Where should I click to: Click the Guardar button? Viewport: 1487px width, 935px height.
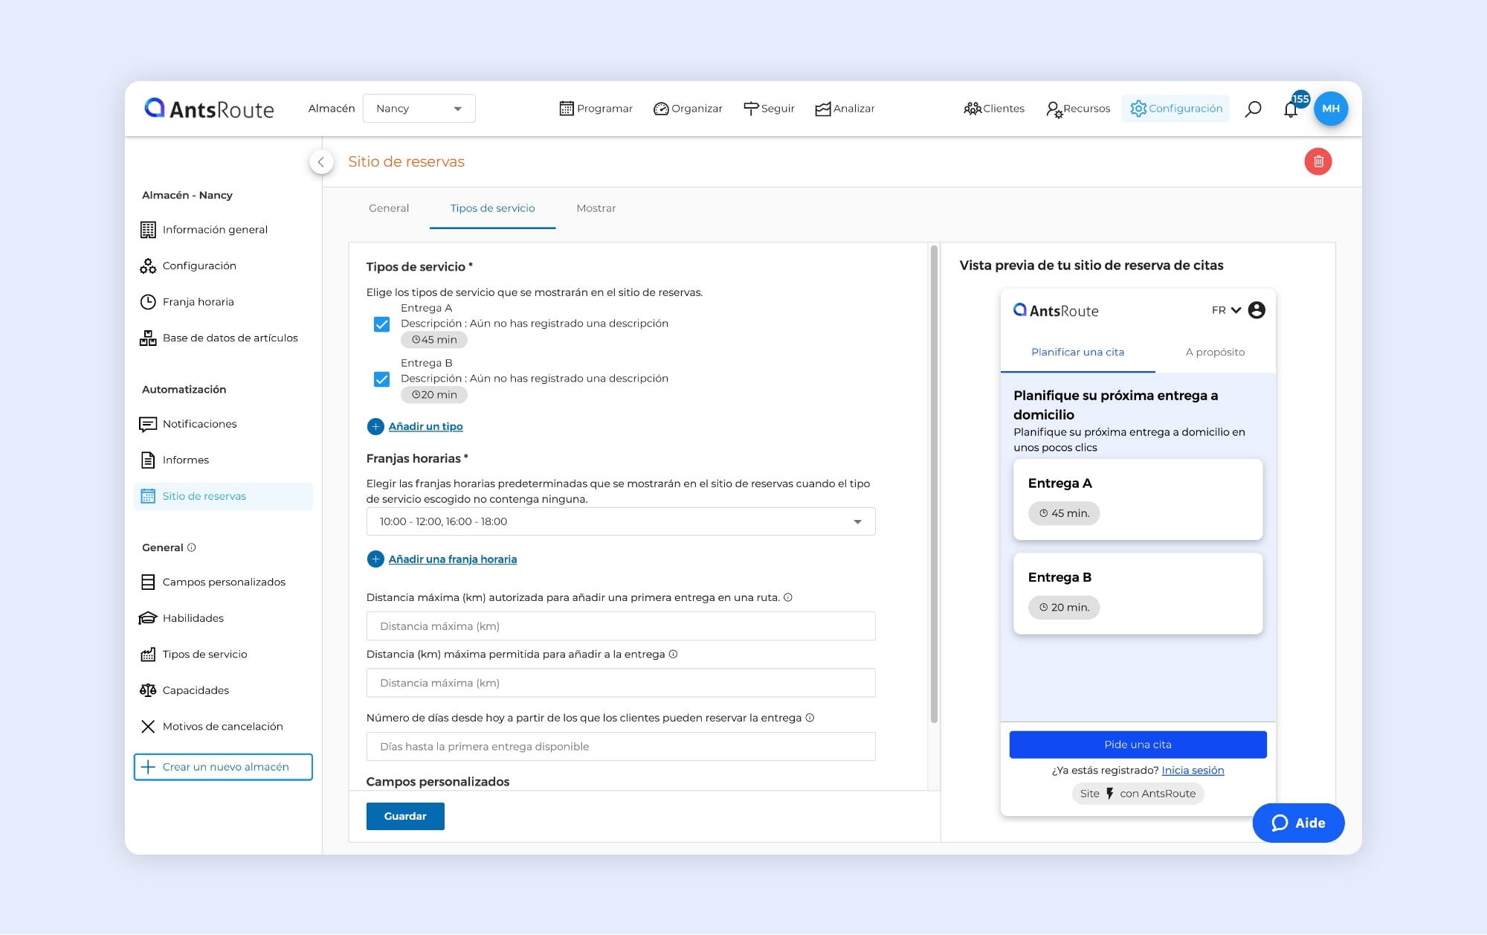pos(404,816)
